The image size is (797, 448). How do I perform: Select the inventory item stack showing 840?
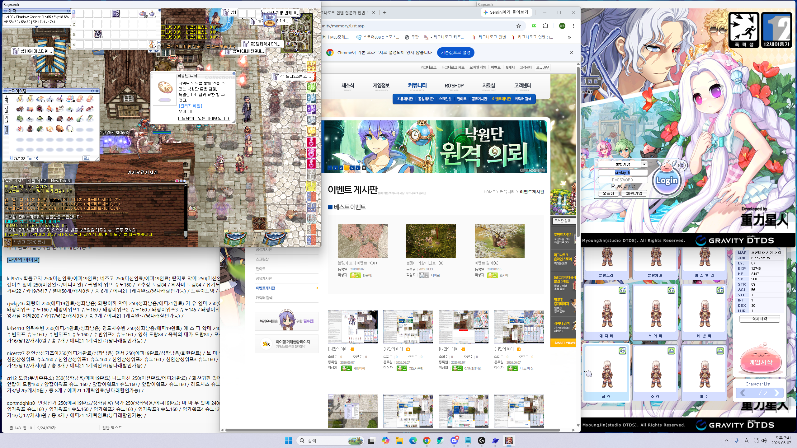[70, 99]
